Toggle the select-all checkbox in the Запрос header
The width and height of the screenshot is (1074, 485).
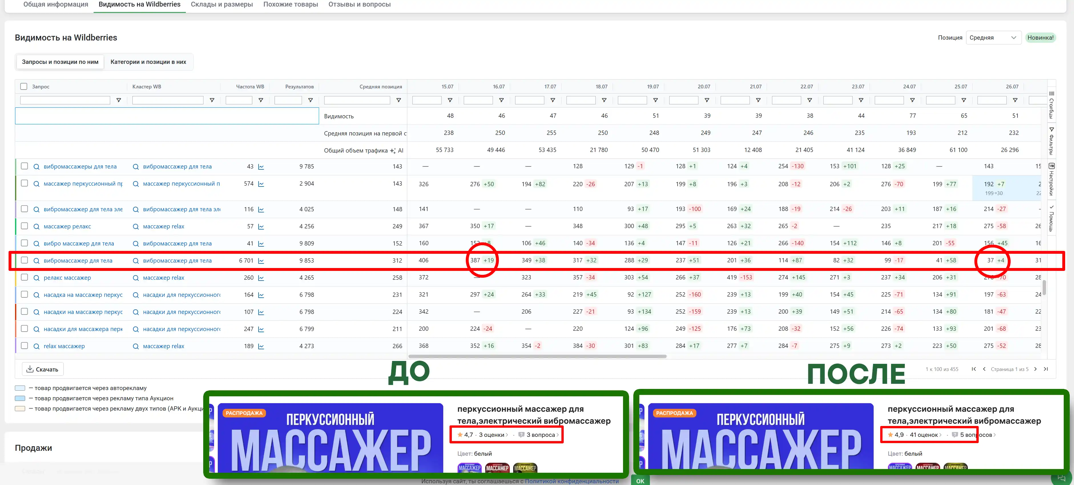coord(24,87)
